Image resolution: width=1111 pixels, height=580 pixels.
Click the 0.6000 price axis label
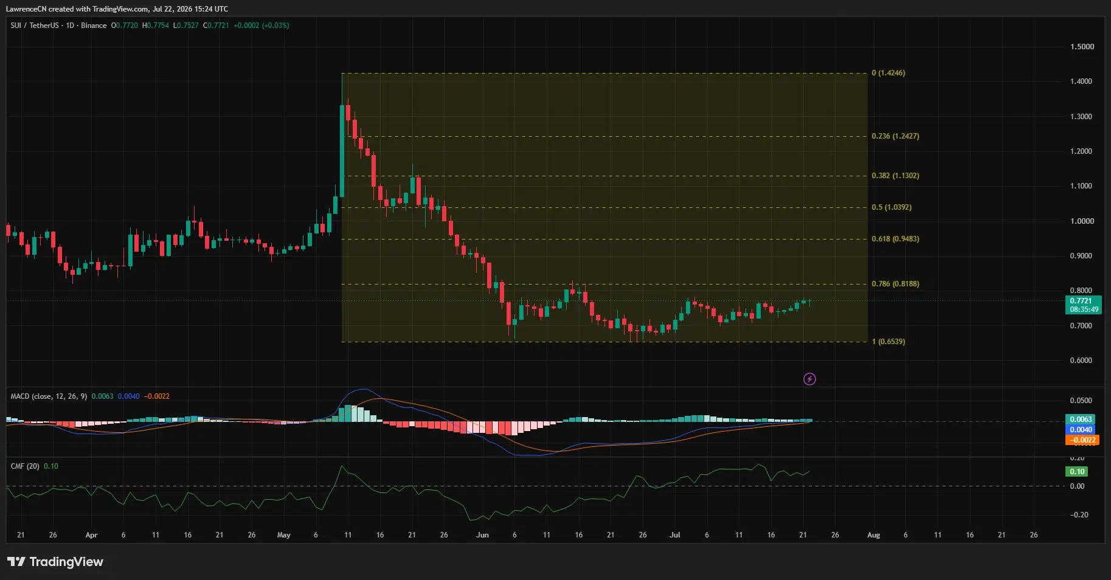(x=1081, y=361)
